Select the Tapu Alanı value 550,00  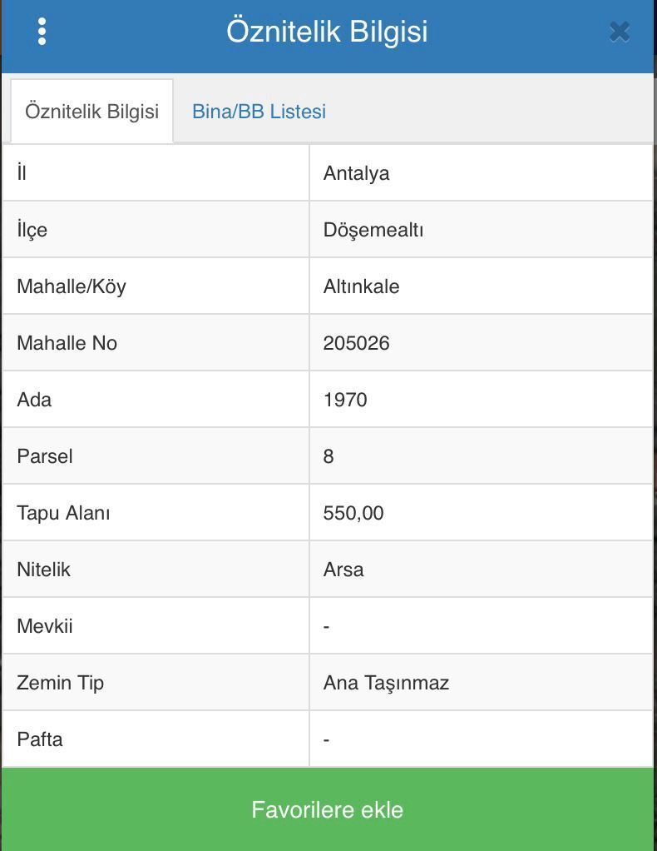coord(353,513)
